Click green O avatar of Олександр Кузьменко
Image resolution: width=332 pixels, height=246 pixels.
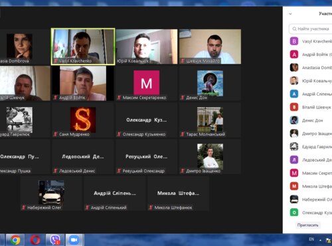coord(294,213)
